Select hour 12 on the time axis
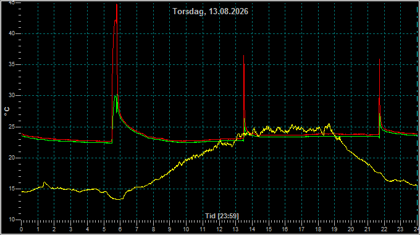The width and height of the screenshot is (420, 235). [x=219, y=229]
